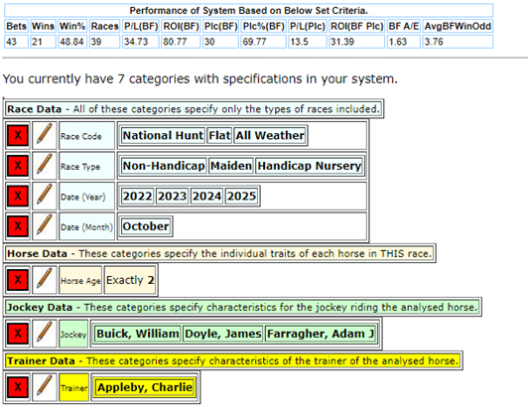
Task: Click the Race Type label cell
Action: click(87, 166)
